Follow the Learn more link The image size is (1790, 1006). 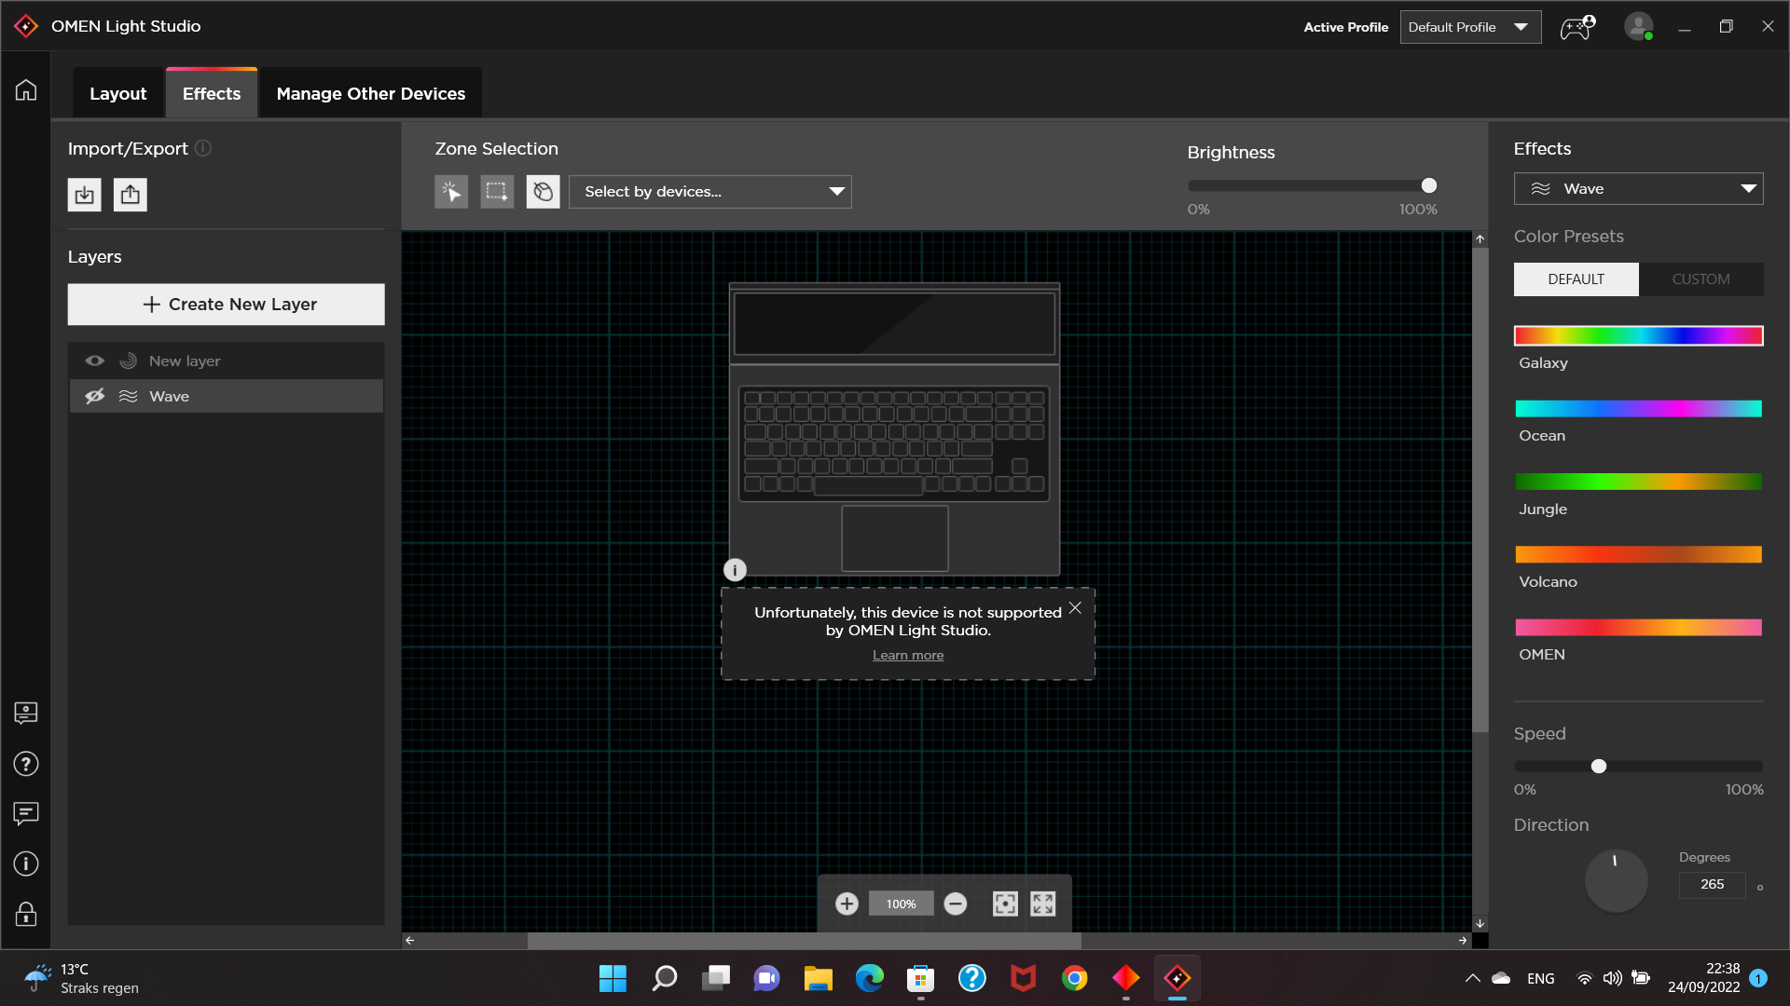click(908, 656)
